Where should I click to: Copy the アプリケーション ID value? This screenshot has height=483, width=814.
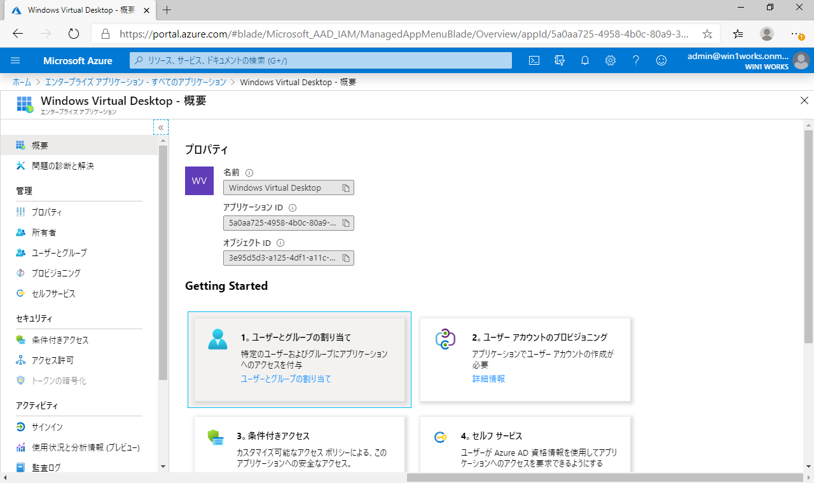(346, 223)
